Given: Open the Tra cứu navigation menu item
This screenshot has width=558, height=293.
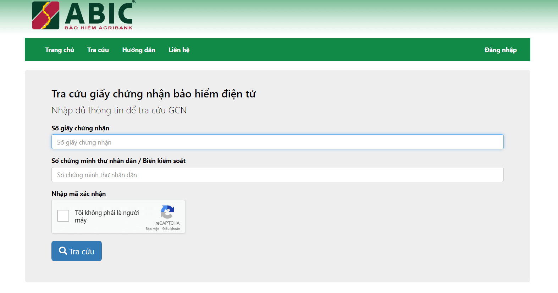Looking at the screenshot, I should [98, 50].
